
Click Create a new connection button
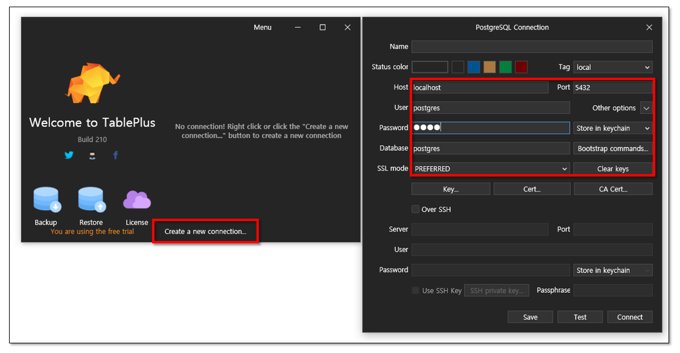[x=206, y=231]
